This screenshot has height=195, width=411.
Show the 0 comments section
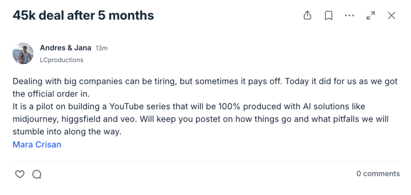[x=378, y=174]
